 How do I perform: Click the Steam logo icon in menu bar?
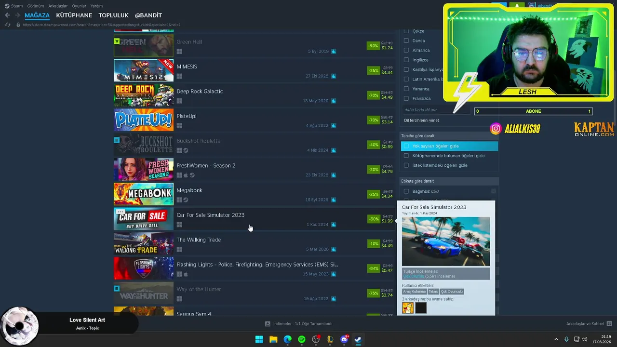(7, 6)
